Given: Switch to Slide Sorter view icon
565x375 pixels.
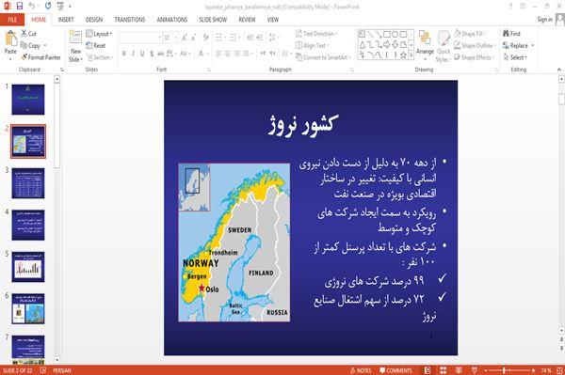Looking at the screenshot, I should point(444,370).
